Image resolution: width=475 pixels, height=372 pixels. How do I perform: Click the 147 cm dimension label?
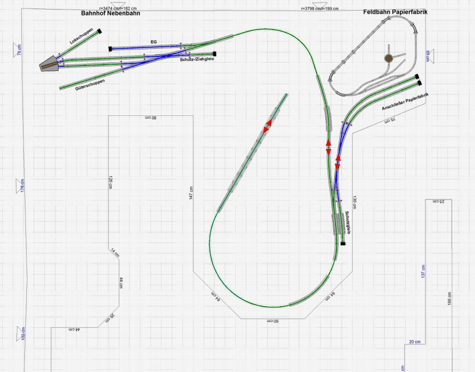coord(191,195)
